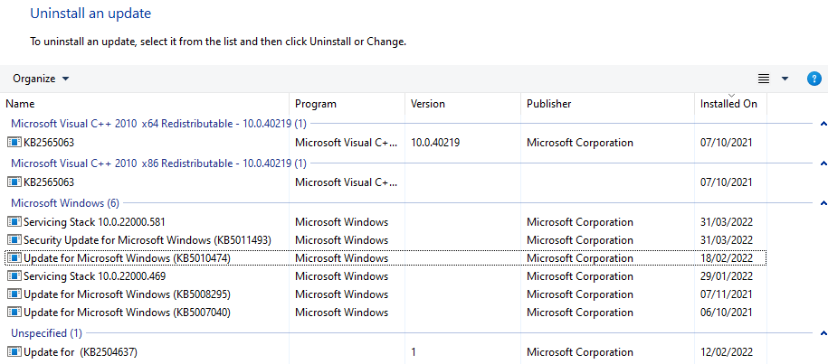Open the help question mark icon
This screenshot has height=364, width=828.
point(814,79)
